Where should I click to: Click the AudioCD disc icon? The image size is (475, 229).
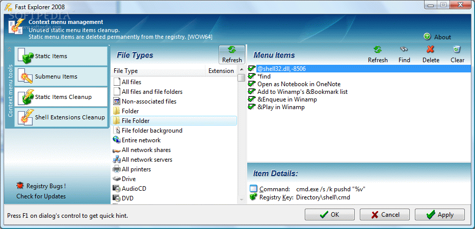click(117, 188)
